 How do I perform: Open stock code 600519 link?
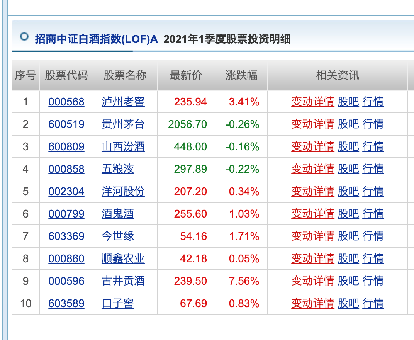(66, 124)
